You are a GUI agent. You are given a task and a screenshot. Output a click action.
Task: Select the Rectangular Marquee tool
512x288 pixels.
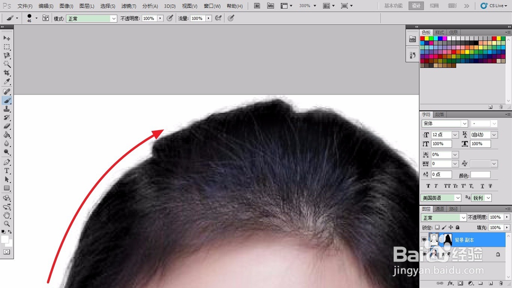[x=7, y=47]
